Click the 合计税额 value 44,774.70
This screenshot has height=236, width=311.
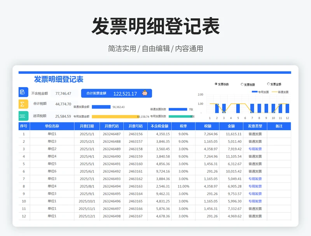pyautogui.click(x=63, y=104)
